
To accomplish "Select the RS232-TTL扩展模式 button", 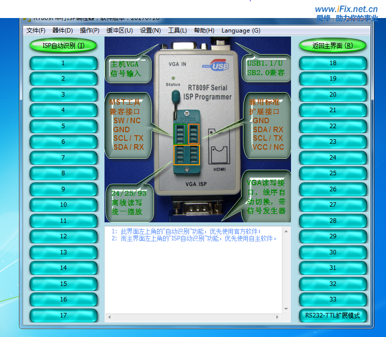I will point(332,315).
